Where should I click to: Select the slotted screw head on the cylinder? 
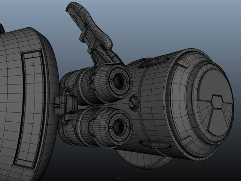coord(134,102)
